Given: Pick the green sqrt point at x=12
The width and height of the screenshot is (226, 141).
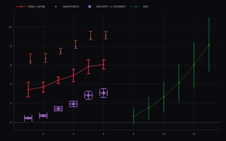Looking at the screenshot, I should click(x=194, y=66).
